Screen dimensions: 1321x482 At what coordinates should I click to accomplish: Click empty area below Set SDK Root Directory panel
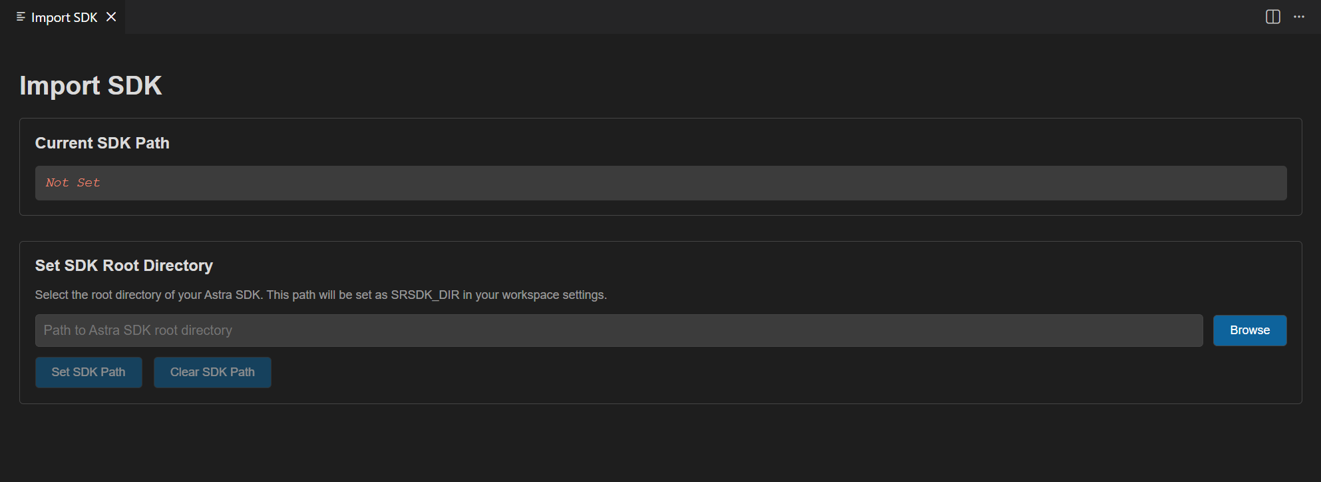(x=659, y=443)
